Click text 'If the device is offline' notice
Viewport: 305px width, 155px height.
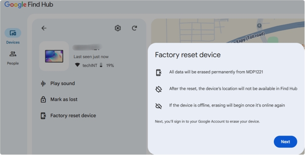[227, 105]
